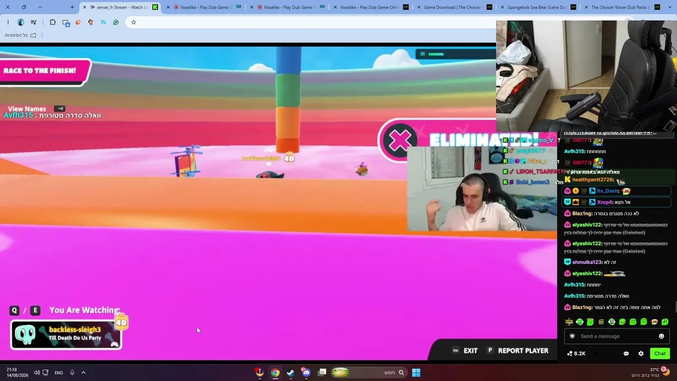This screenshot has width=677, height=381.
Task: Click username shmulka123 in chat
Action: (587, 262)
